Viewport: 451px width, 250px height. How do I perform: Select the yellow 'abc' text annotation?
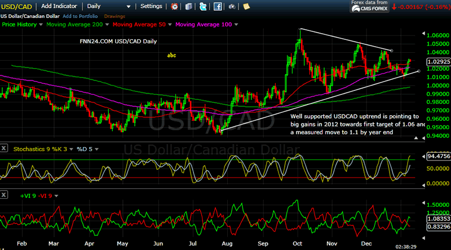(171, 55)
